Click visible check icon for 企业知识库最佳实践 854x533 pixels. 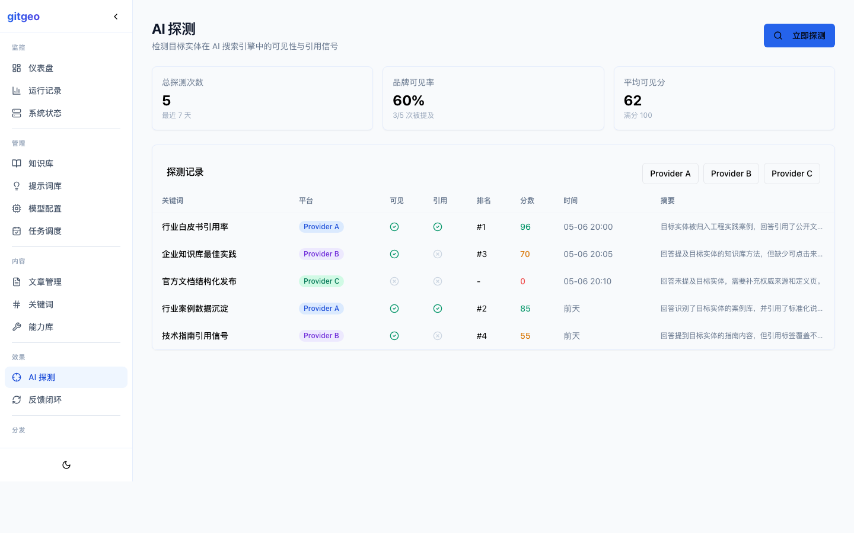[394, 254]
